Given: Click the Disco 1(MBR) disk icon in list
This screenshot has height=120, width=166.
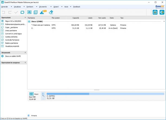Looking at the screenshot, I should pyautogui.click(x=29, y=22).
